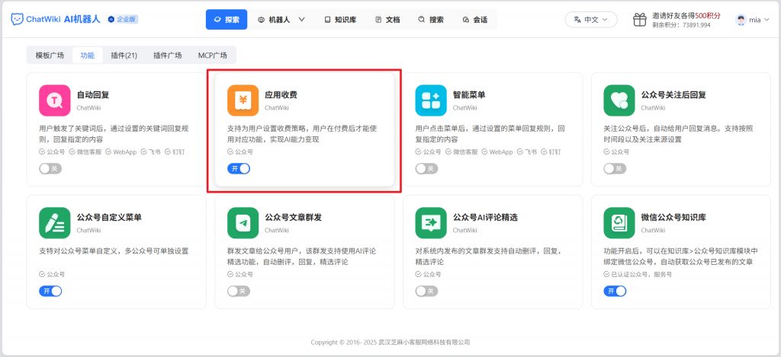This screenshot has height=357, width=781.
Task: Turn on the 智能菜单 switch
Action: pyautogui.click(x=426, y=168)
